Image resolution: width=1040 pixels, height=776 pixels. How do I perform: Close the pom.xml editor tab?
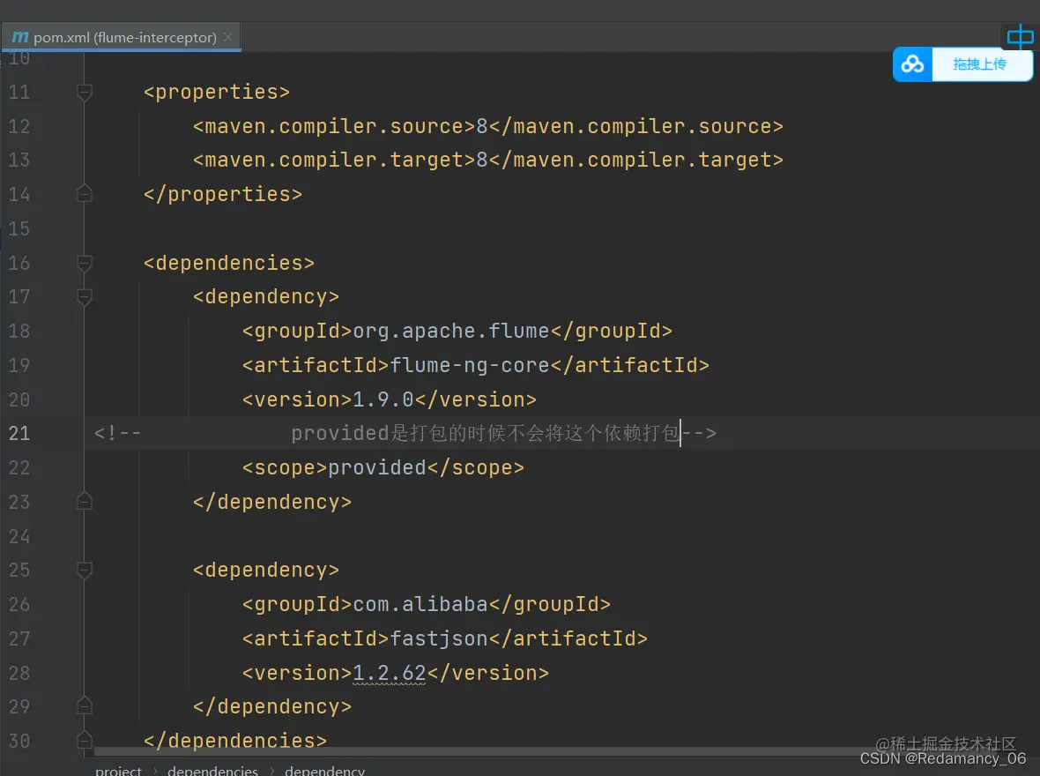click(228, 37)
